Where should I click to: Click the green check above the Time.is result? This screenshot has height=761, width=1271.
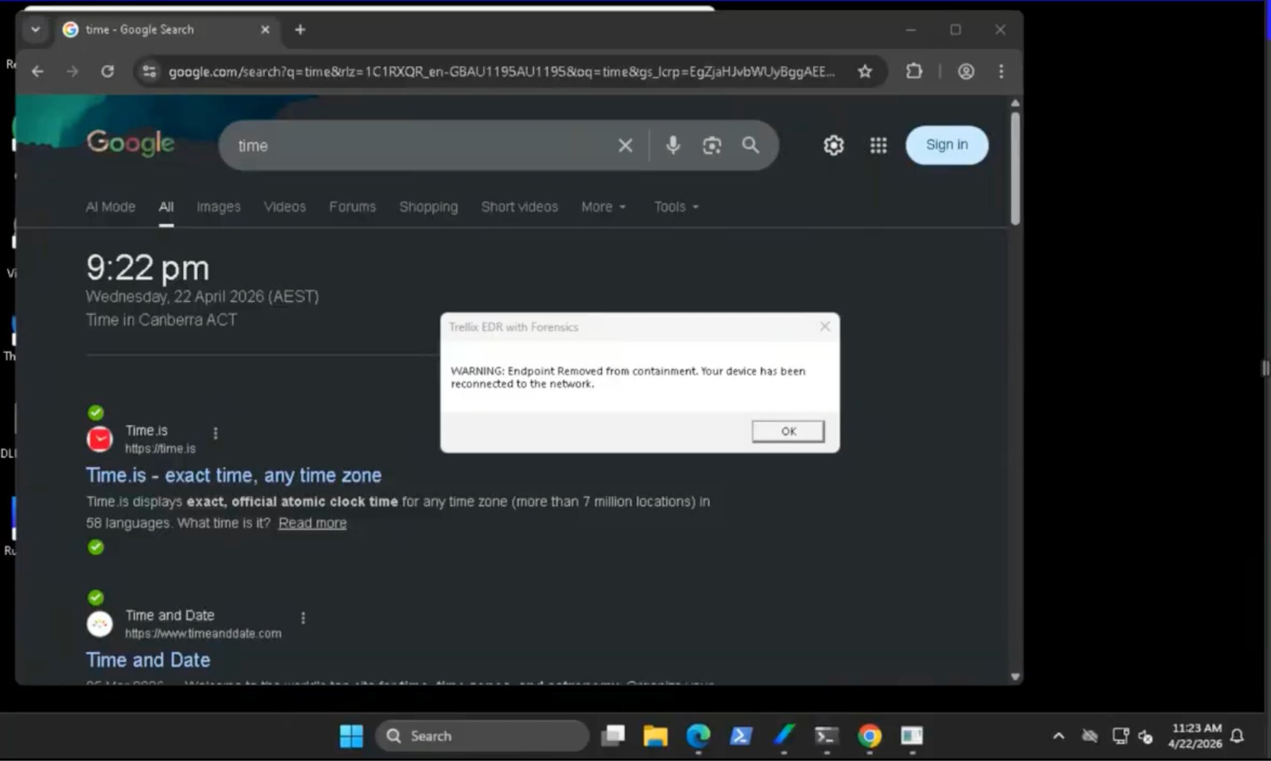pyautogui.click(x=96, y=412)
